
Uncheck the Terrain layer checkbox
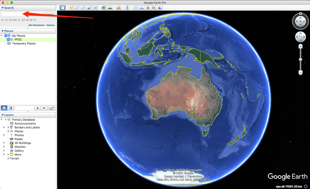(x=8, y=158)
